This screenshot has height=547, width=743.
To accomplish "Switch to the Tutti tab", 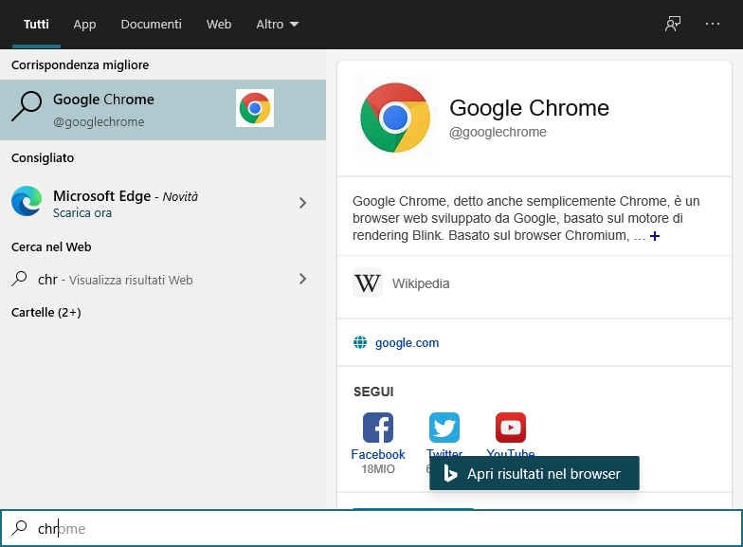I will point(36,25).
